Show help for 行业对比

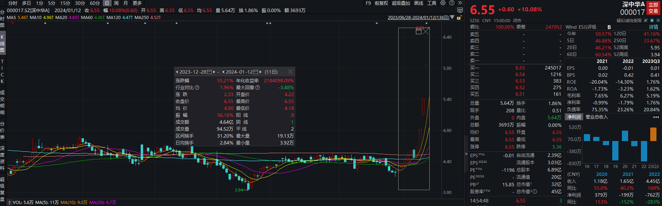(x=197, y=87)
